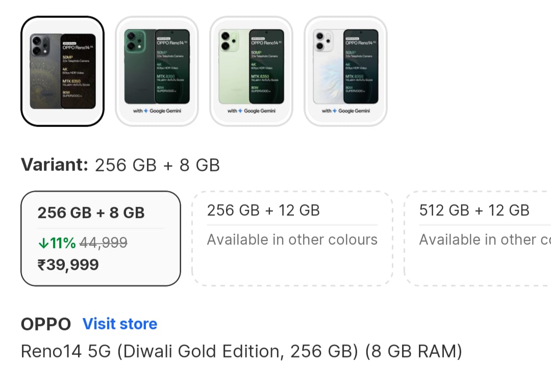Click the bold Variant label
Viewport: 551px width, 387px height.
coord(55,165)
